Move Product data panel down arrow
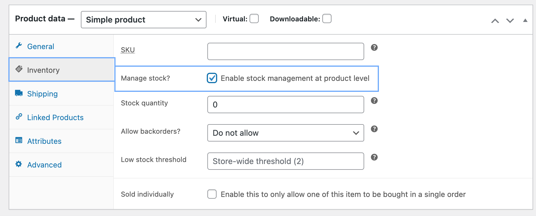 click(510, 21)
